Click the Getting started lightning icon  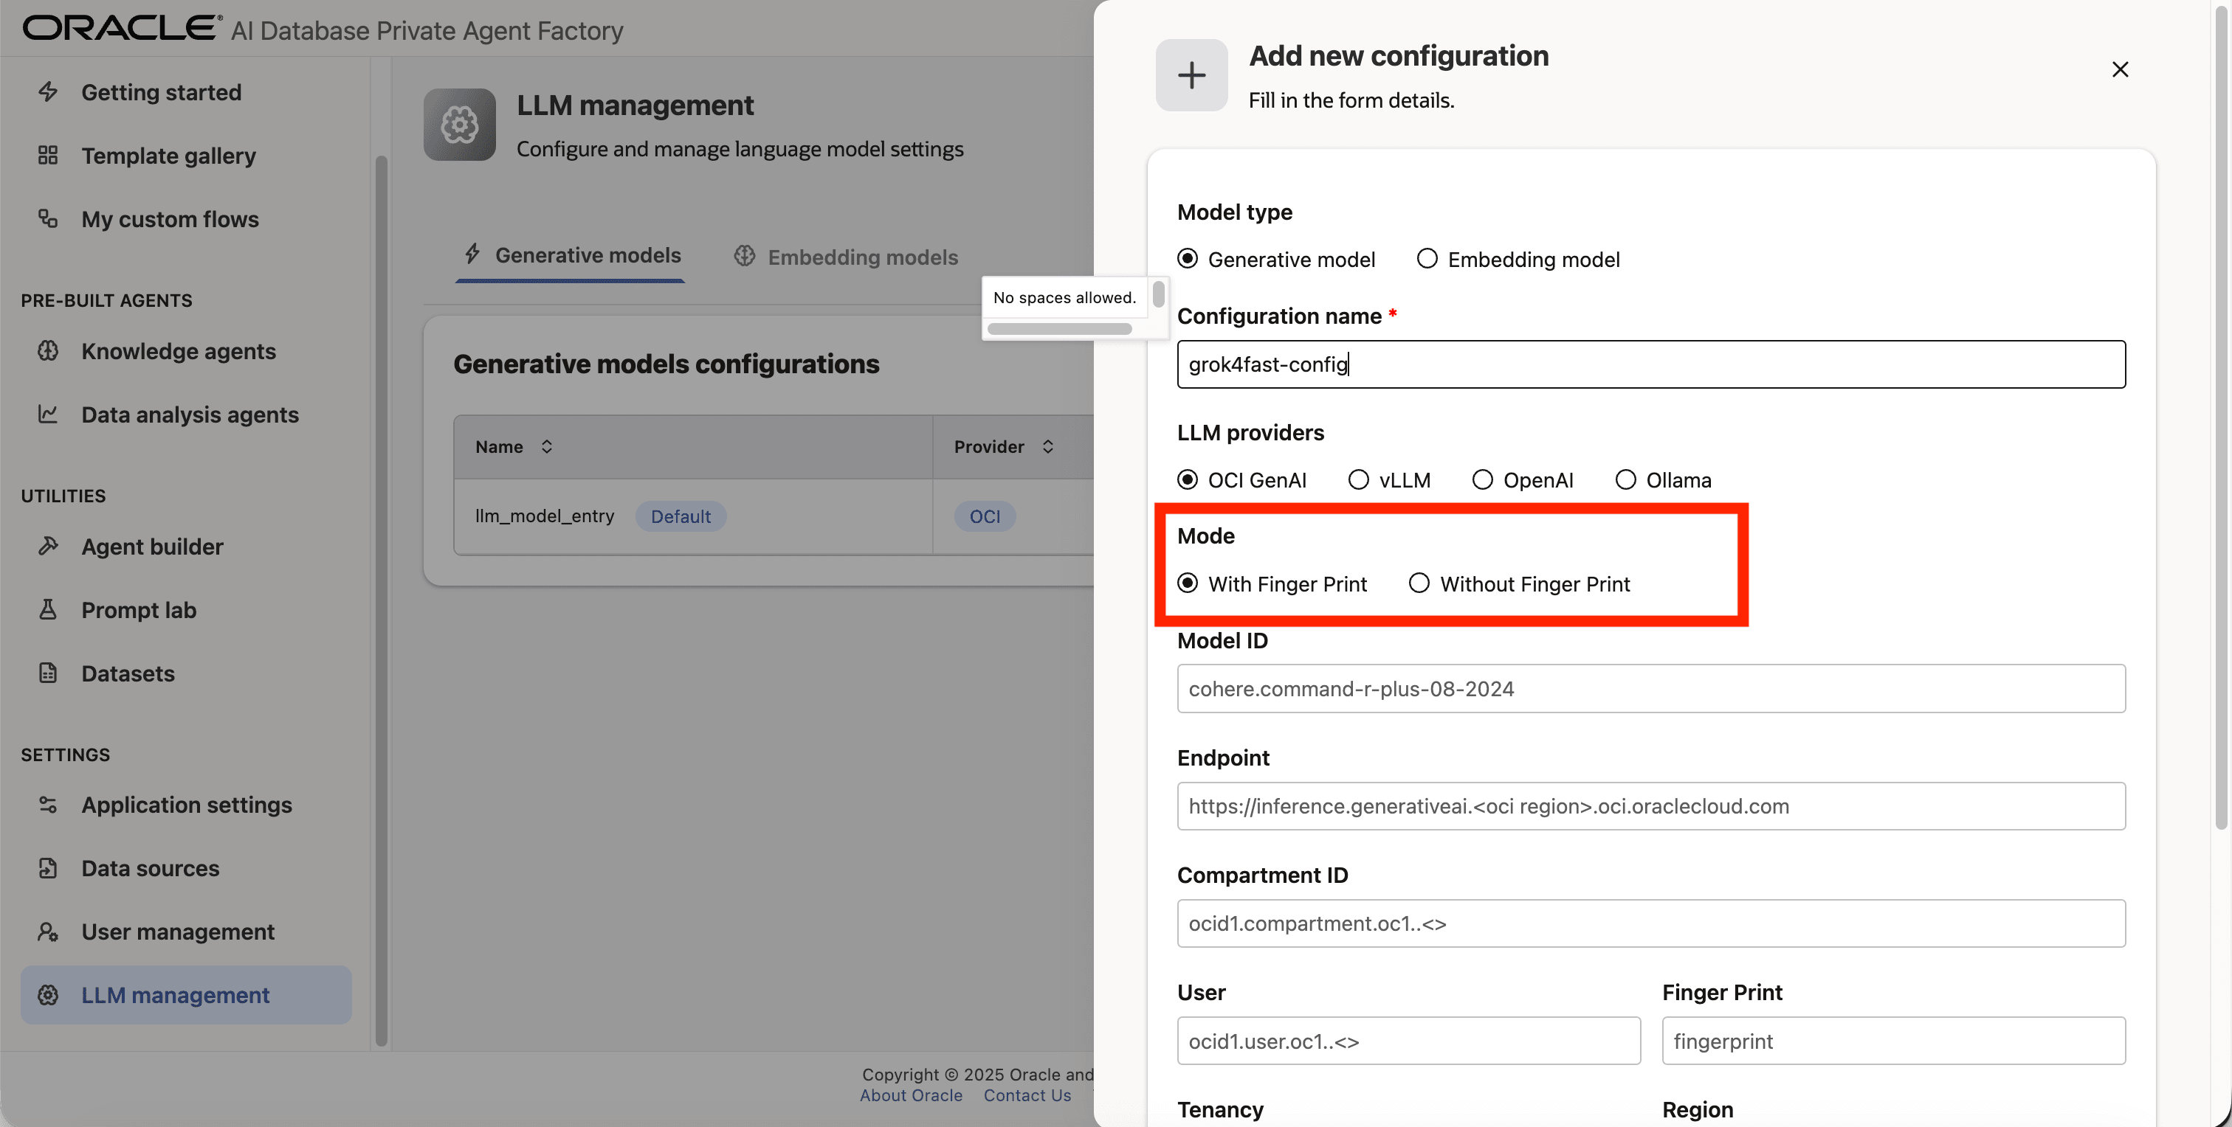click(48, 91)
